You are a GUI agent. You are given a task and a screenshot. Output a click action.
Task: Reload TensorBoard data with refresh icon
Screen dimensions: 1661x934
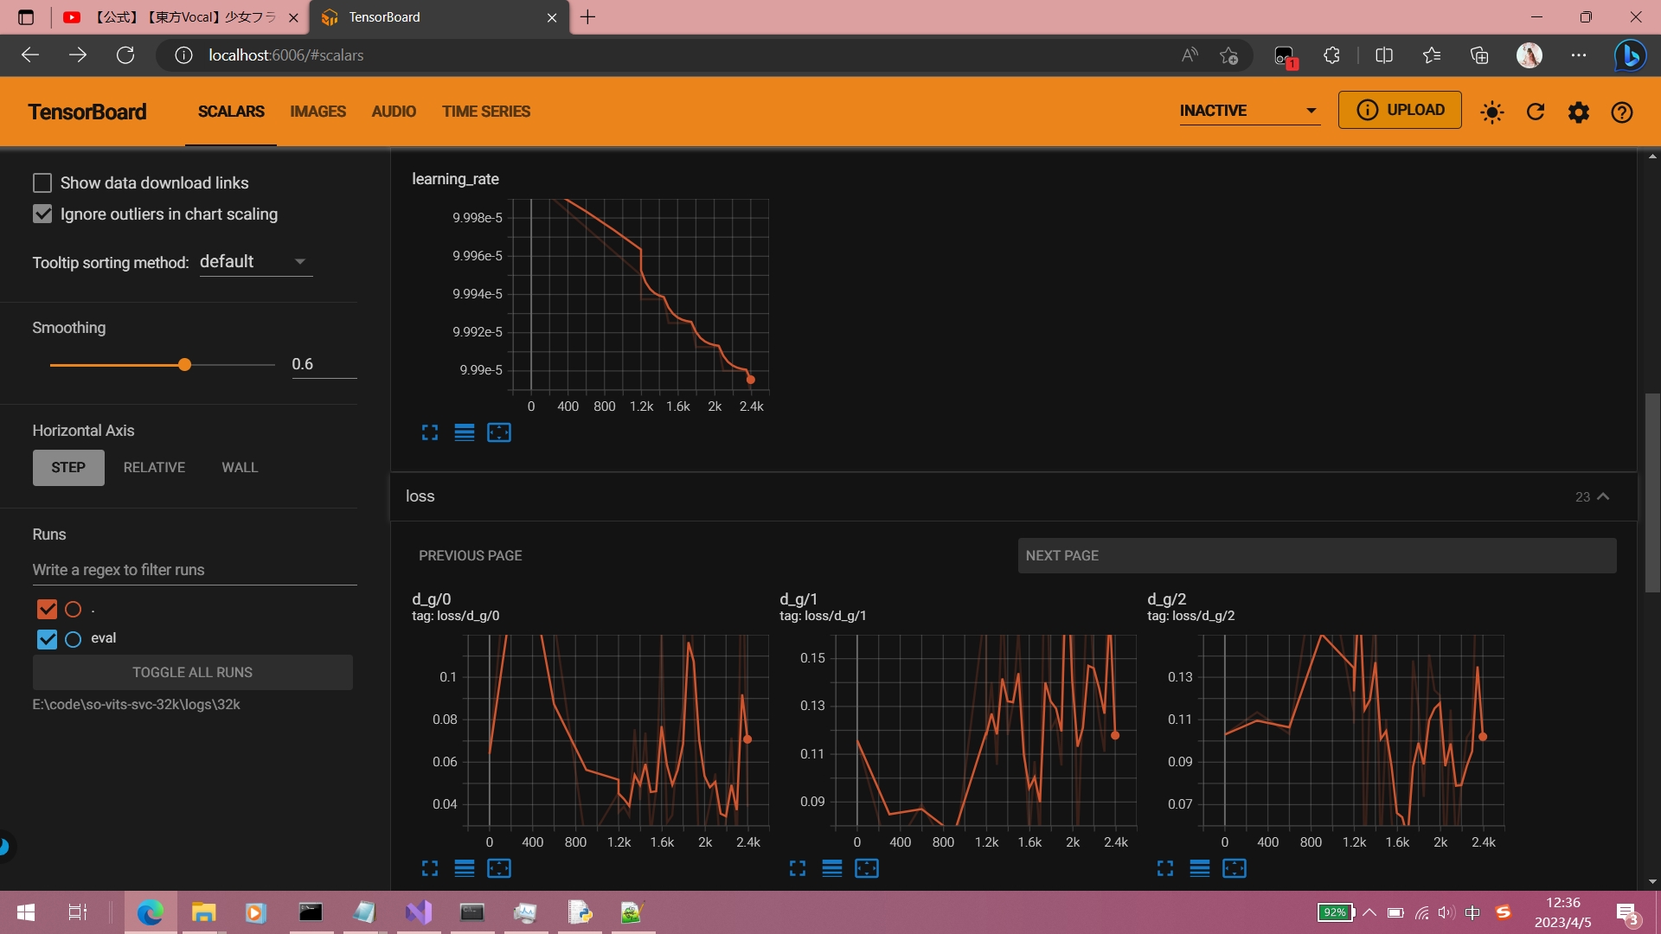point(1536,112)
